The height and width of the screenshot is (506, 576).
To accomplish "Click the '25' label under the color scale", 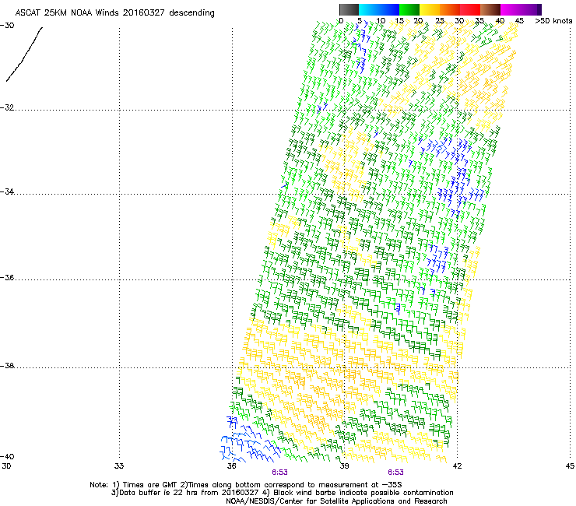I will [440, 21].
